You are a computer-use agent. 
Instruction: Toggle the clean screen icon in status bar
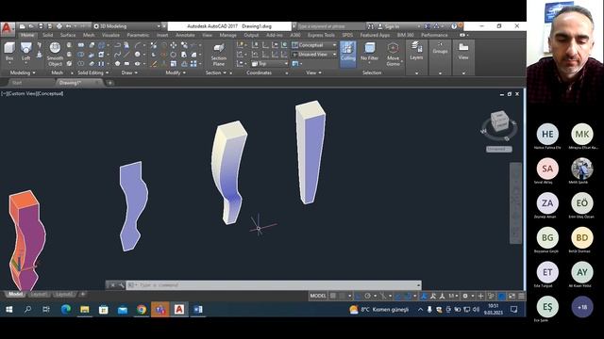(x=512, y=296)
